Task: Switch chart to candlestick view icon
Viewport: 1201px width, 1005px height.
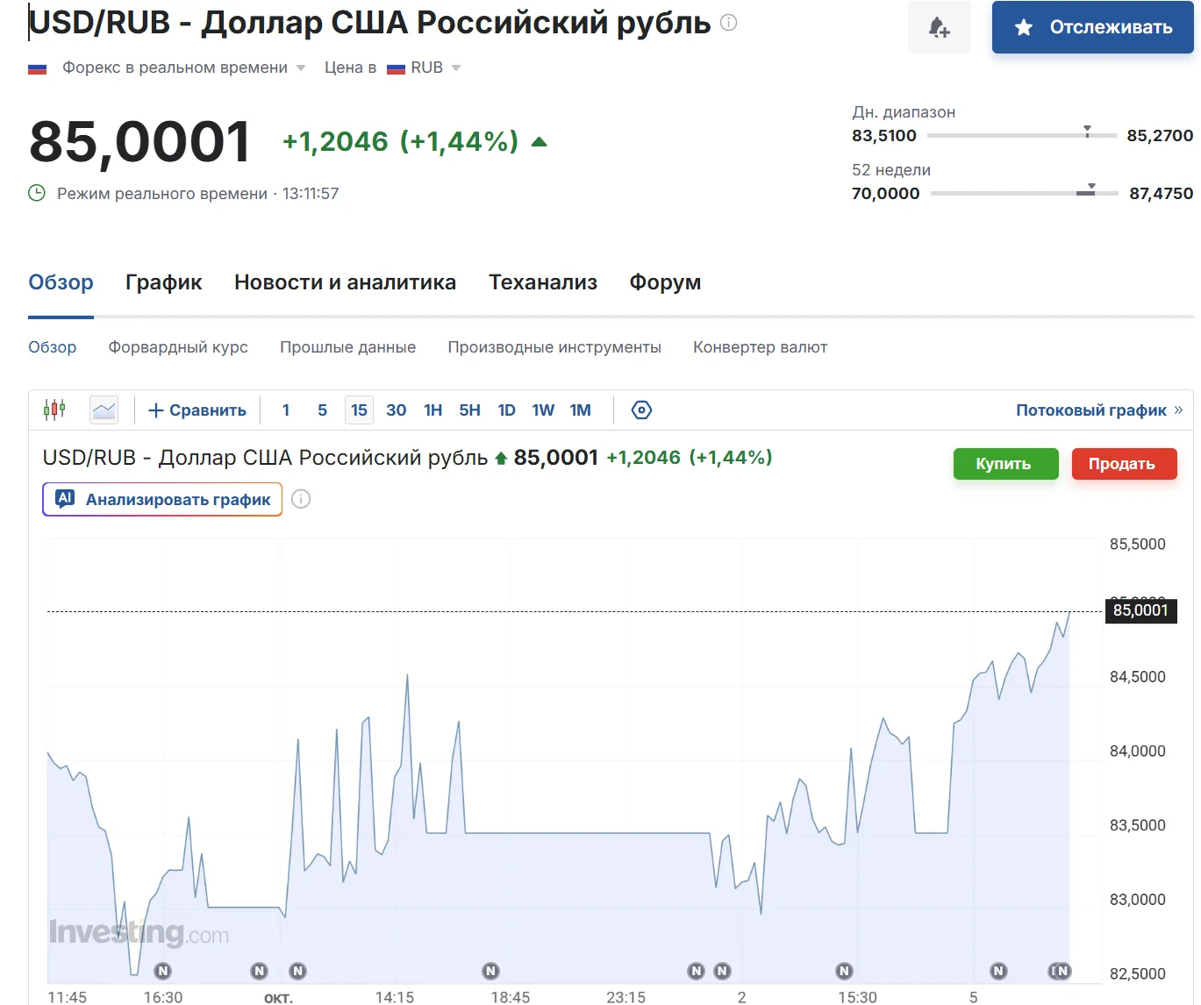Action: [54, 410]
